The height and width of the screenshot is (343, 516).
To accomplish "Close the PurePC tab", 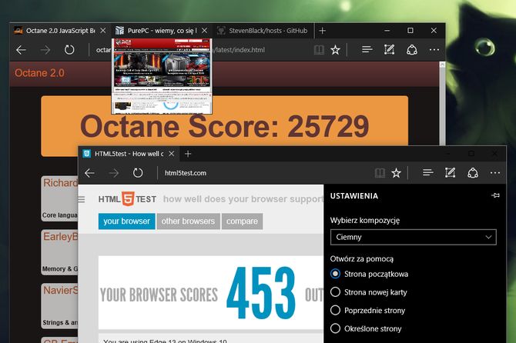I will pos(204,31).
